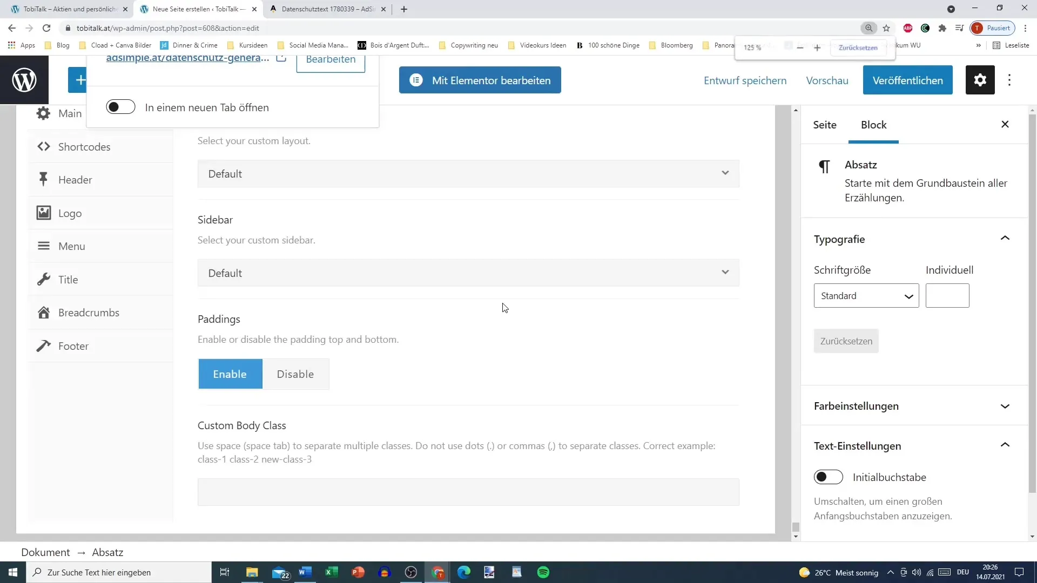
Task: Click the browser zoom magnifier icon
Action: click(x=868, y=28)
